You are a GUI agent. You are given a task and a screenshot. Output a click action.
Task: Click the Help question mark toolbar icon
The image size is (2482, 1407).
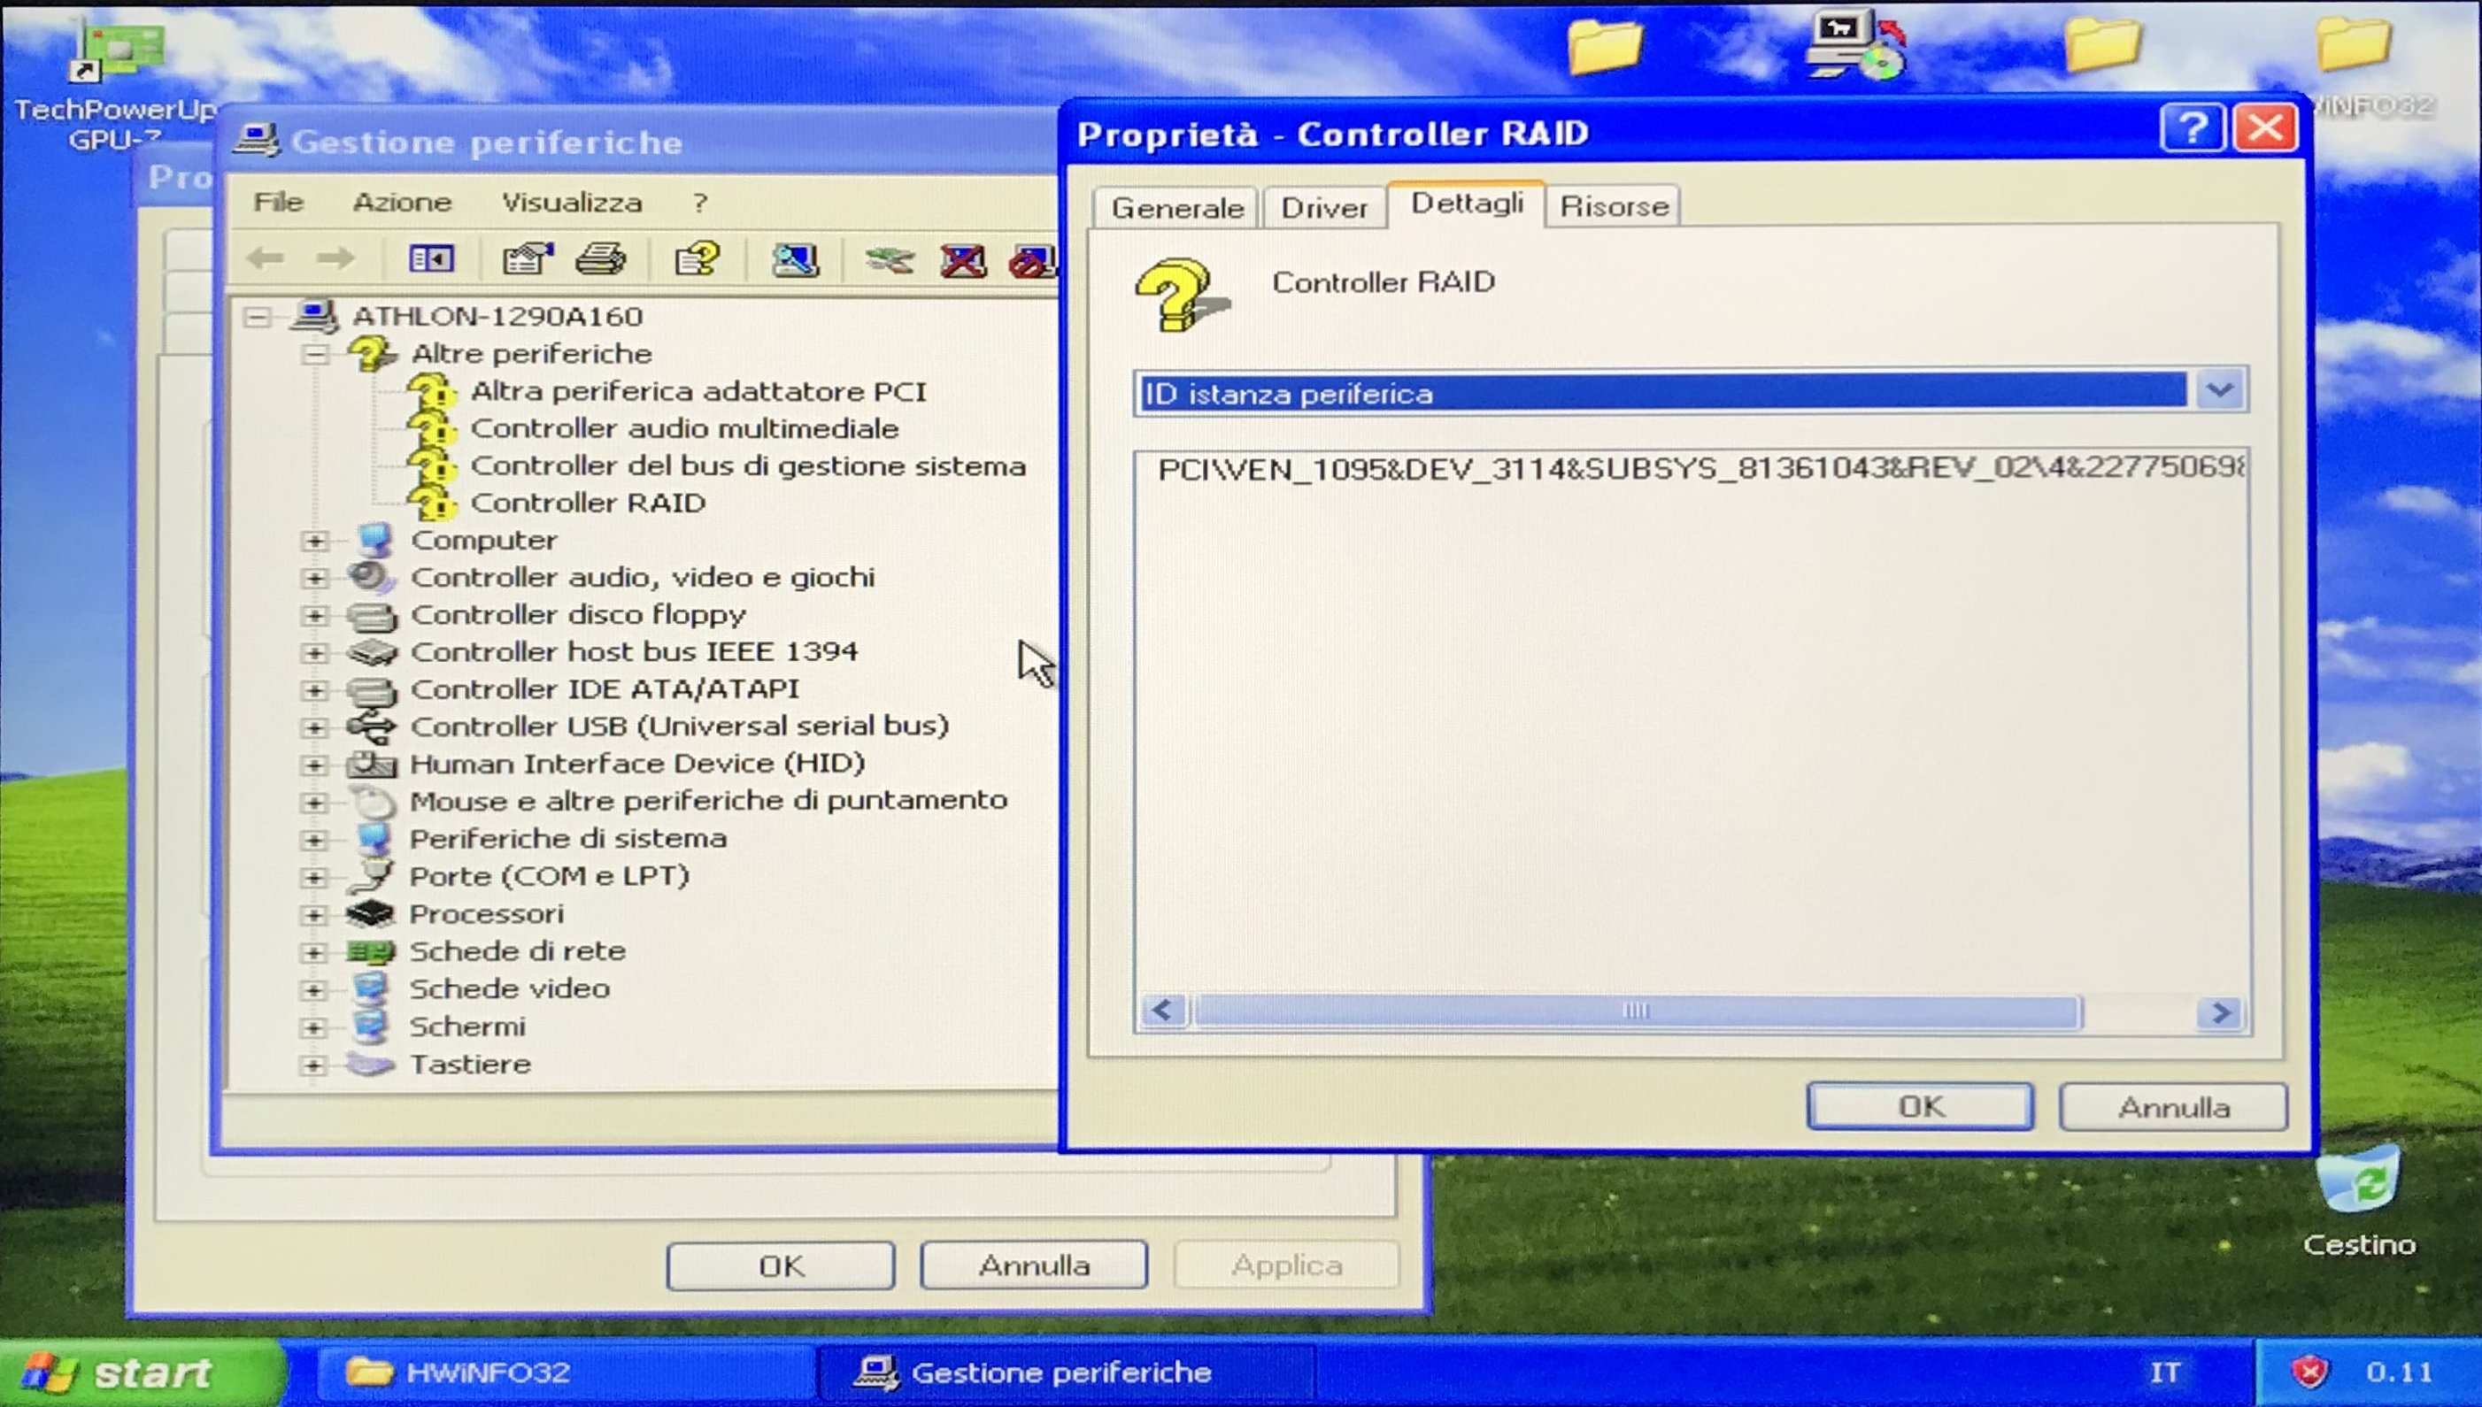click(x=697, y=259)
